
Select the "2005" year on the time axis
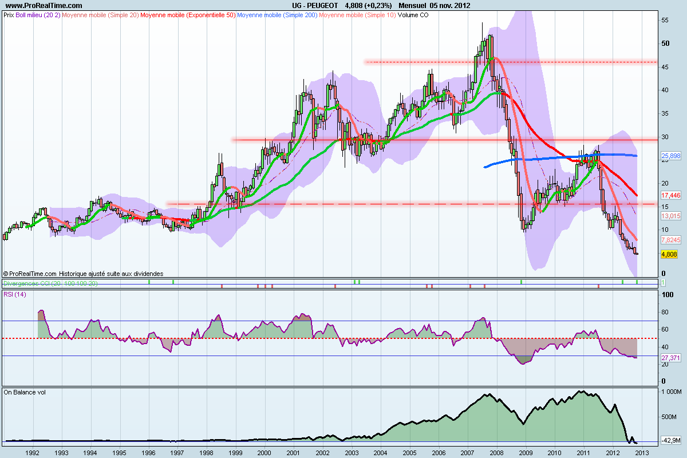(x=409, y=452)
